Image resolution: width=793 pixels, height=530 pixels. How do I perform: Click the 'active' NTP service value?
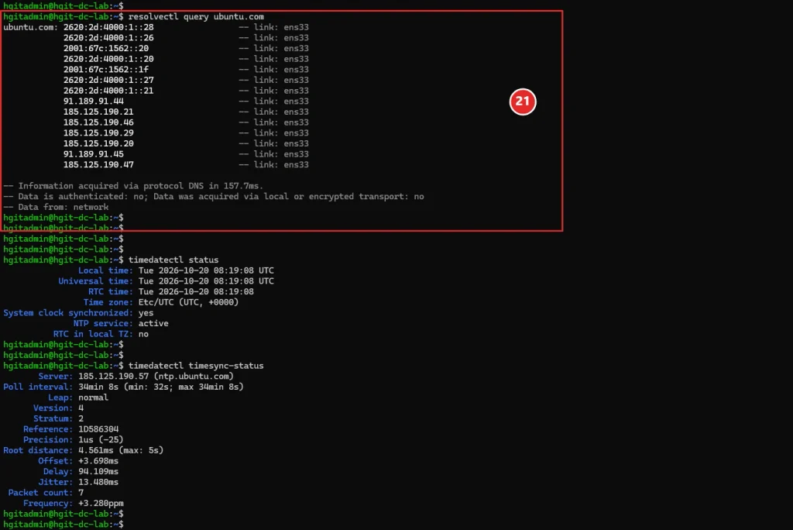coord(153,323)
